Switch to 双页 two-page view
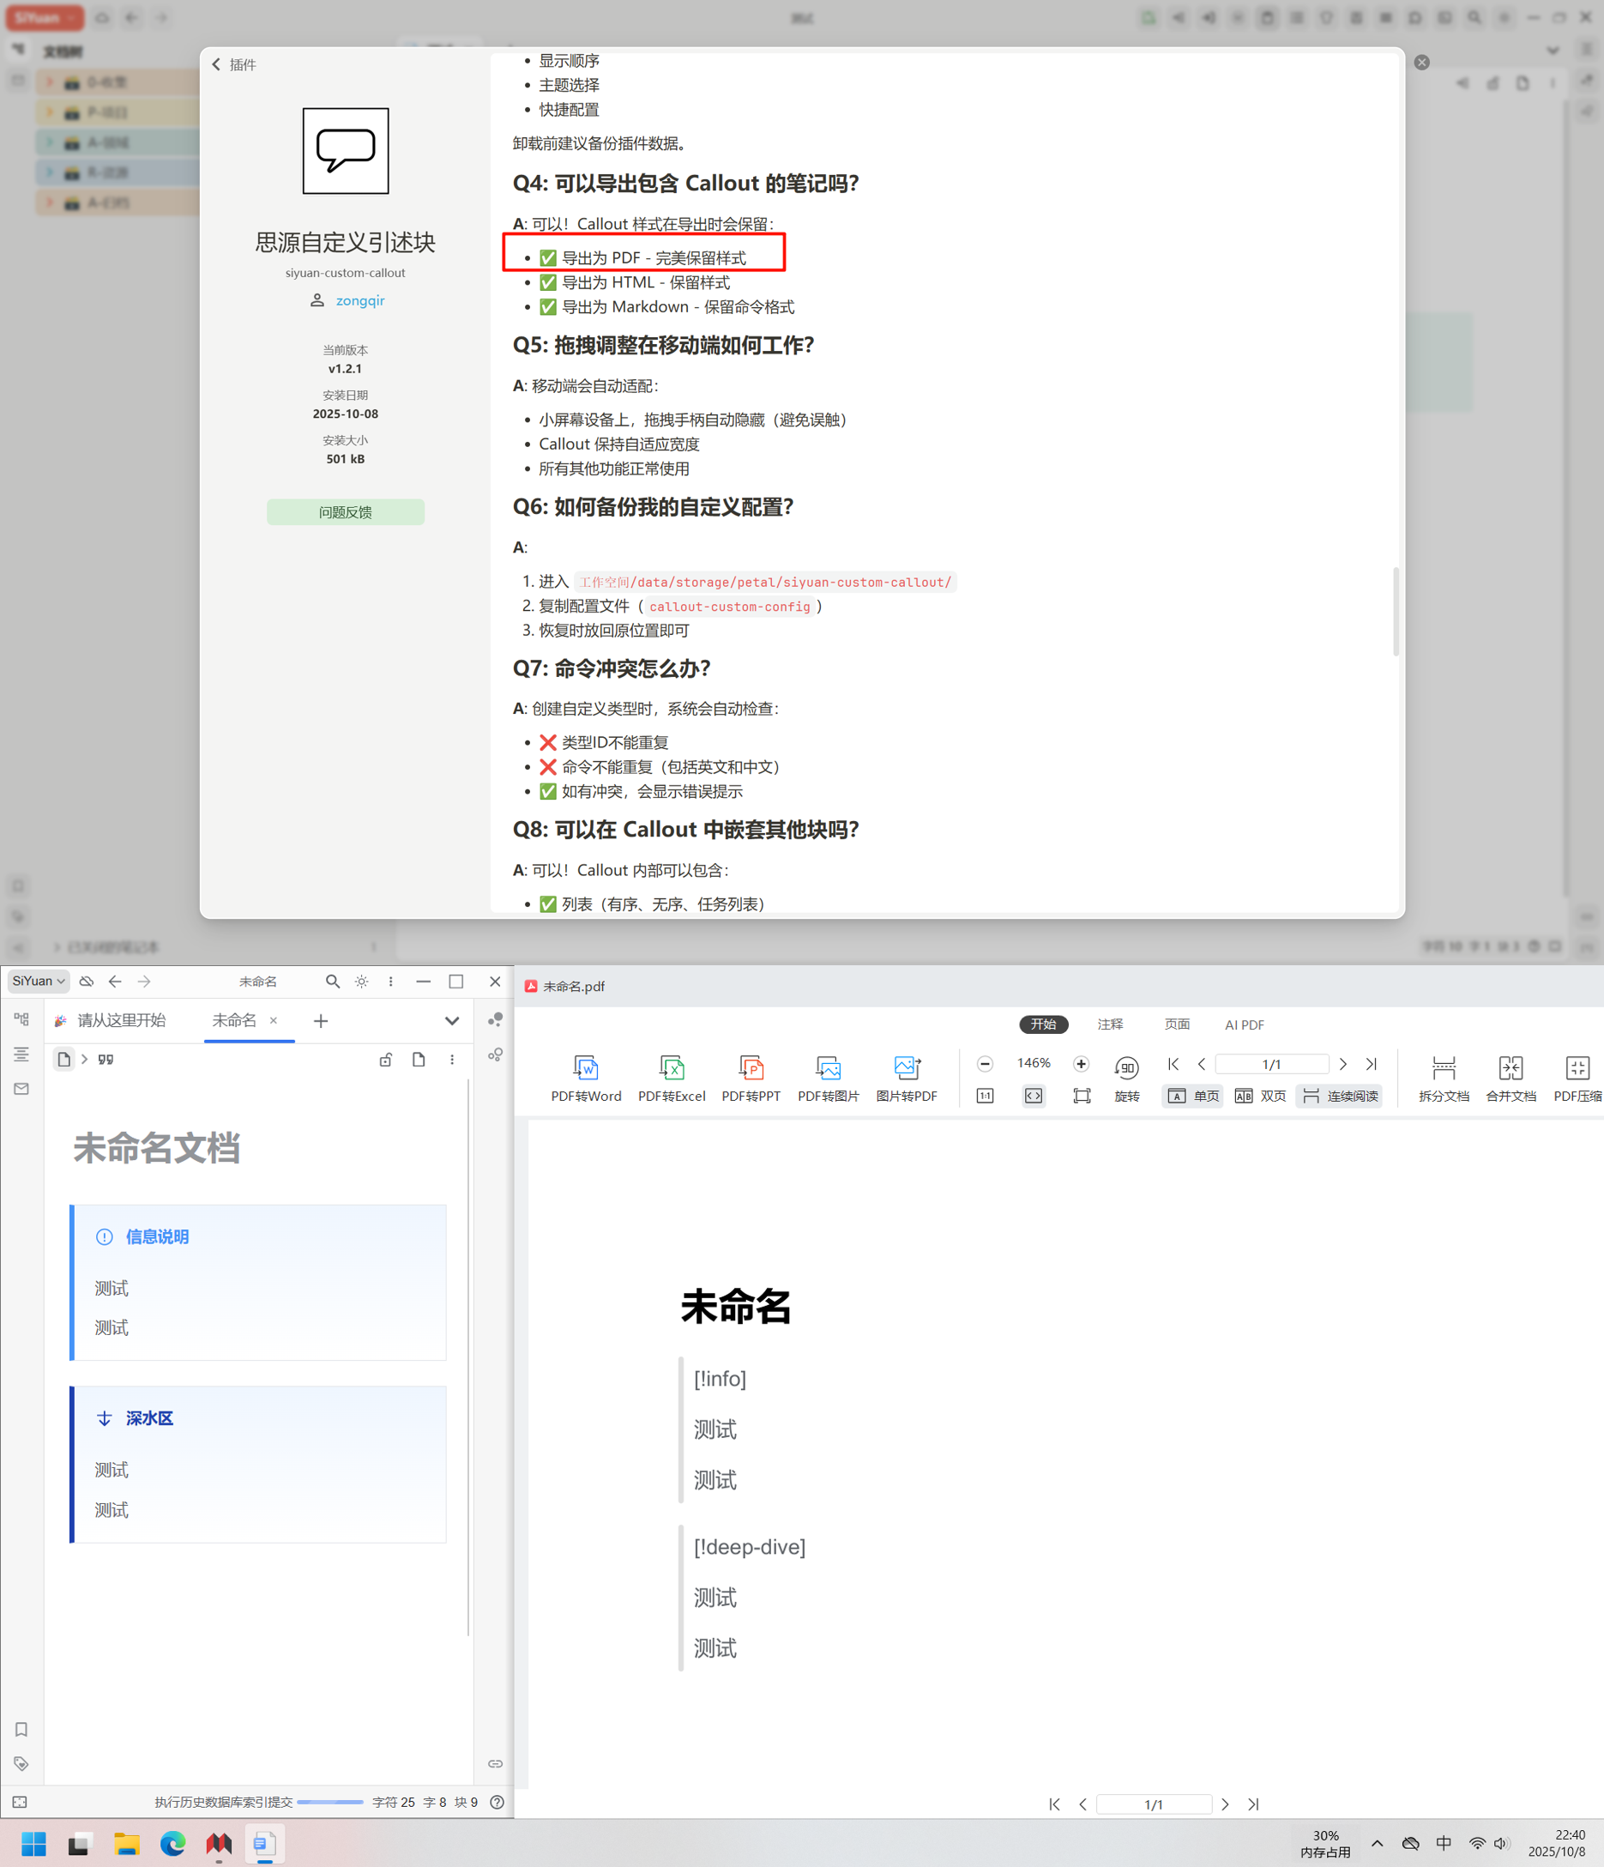Viewport: 1604px width, 1867px height. point(1261,1096)
